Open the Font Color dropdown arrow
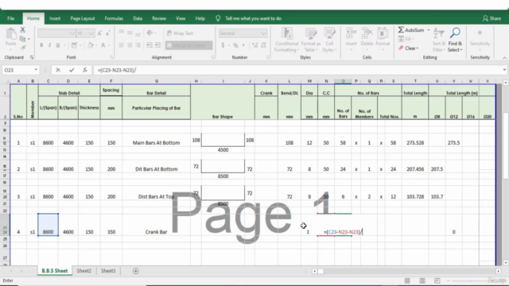The height and width of the screenshot is (286, 509). point(109,45)
